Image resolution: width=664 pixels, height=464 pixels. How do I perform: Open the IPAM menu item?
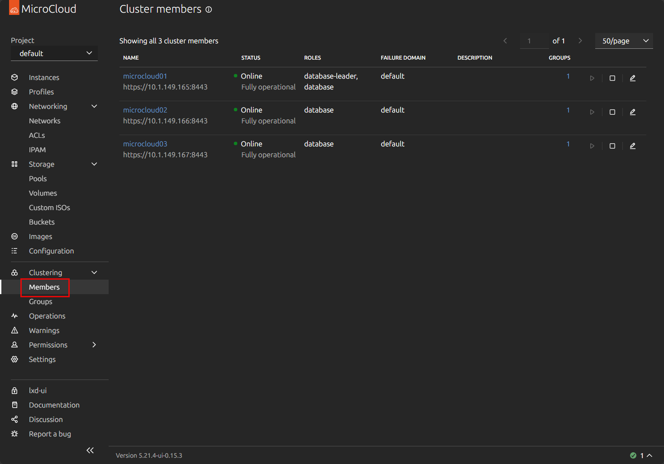pos(37,150)
